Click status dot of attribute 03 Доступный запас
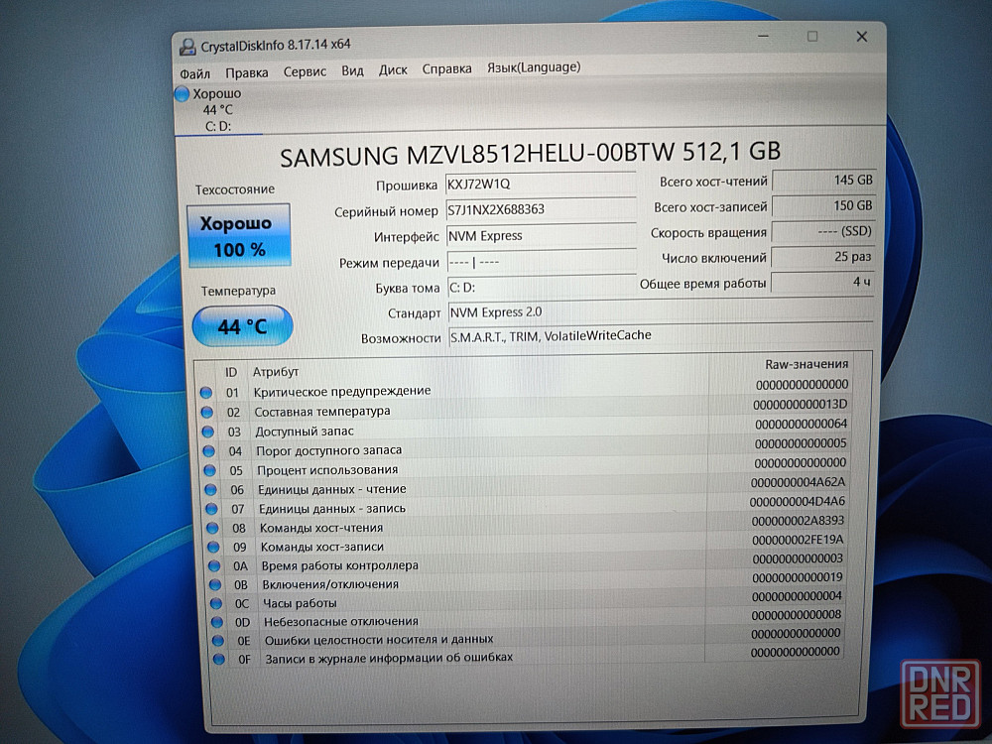The image size is (992, 744). [207, 433]
